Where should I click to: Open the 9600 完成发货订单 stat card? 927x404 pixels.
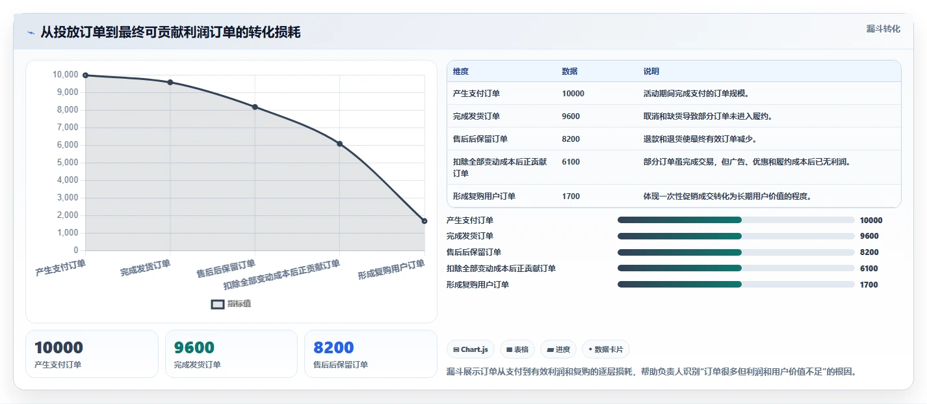click(231, 354)
